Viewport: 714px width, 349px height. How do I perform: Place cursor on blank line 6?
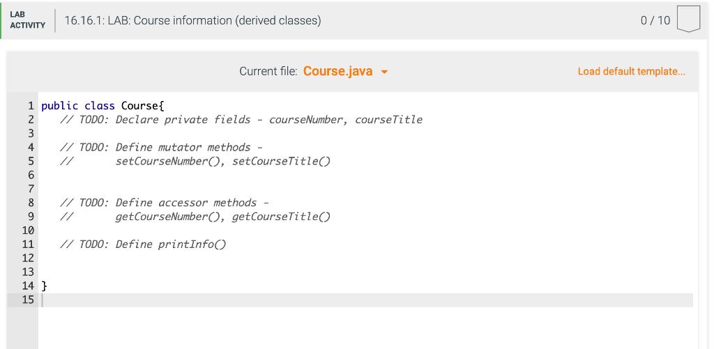[365, 175]
